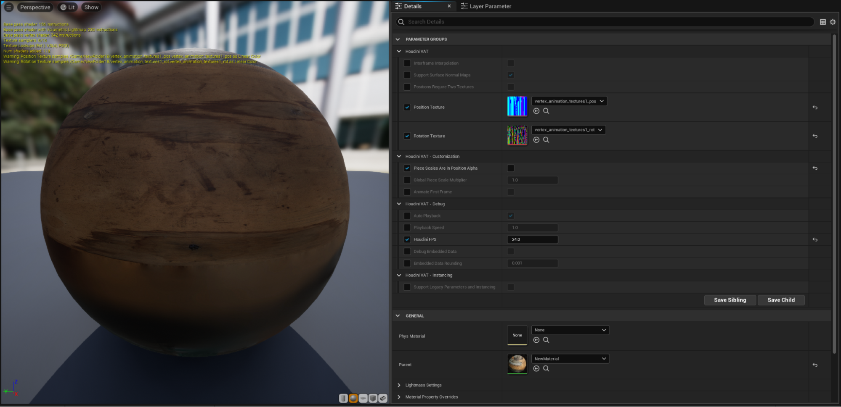This screenshot has height=407, width=841.
Task: Open Phys Material None dropdown
Action: (570, 330)
